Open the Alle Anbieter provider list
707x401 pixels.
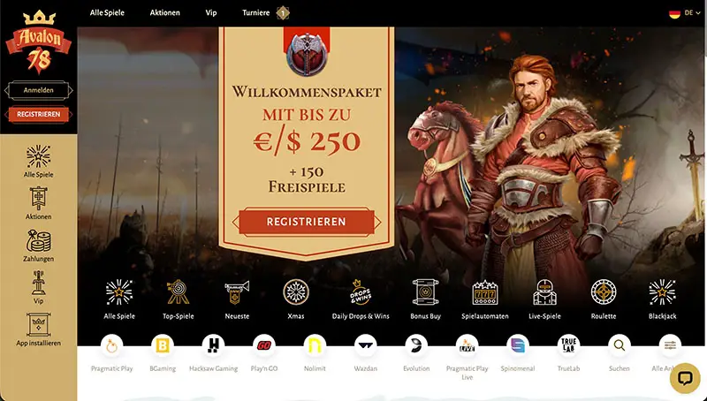[670, 345]
